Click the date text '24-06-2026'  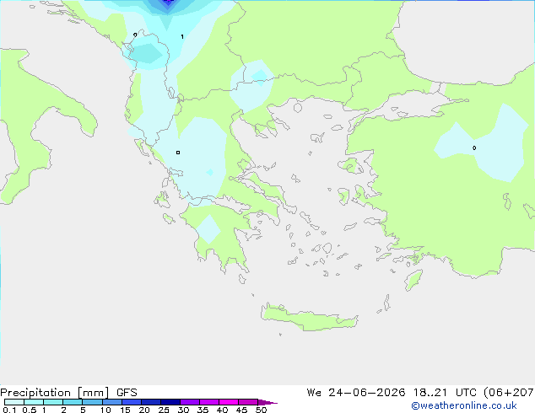point(367,393)
